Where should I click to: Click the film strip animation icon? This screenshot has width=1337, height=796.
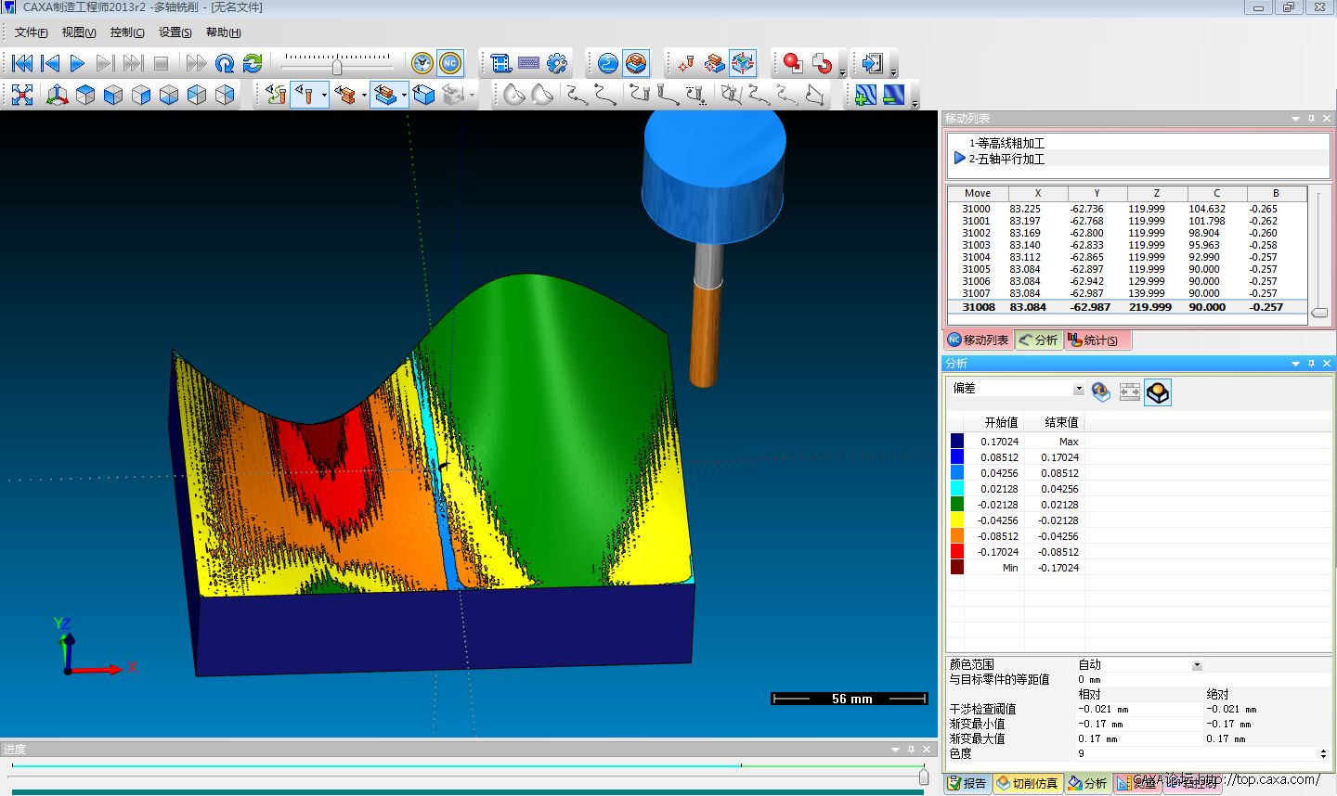(x=501, y=63)
